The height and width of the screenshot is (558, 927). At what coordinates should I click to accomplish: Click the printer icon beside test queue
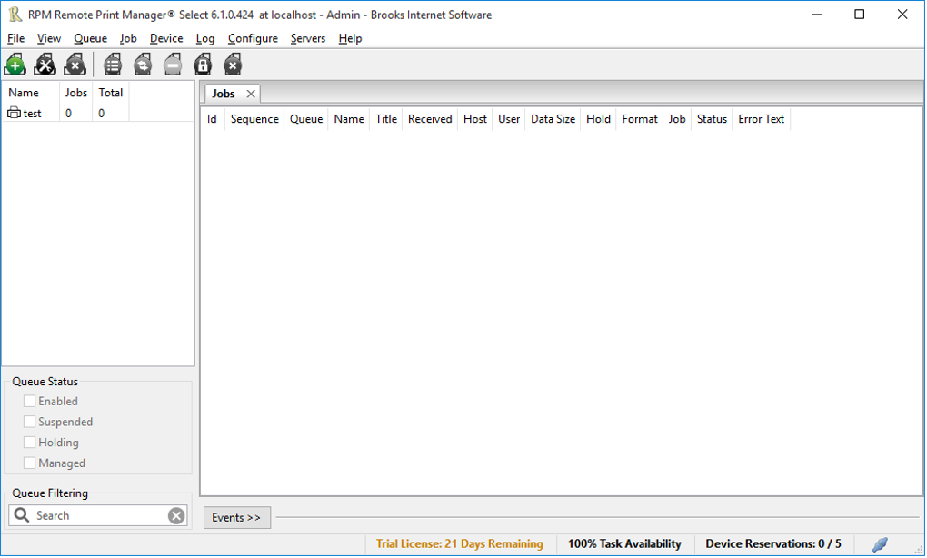point(14,113)
